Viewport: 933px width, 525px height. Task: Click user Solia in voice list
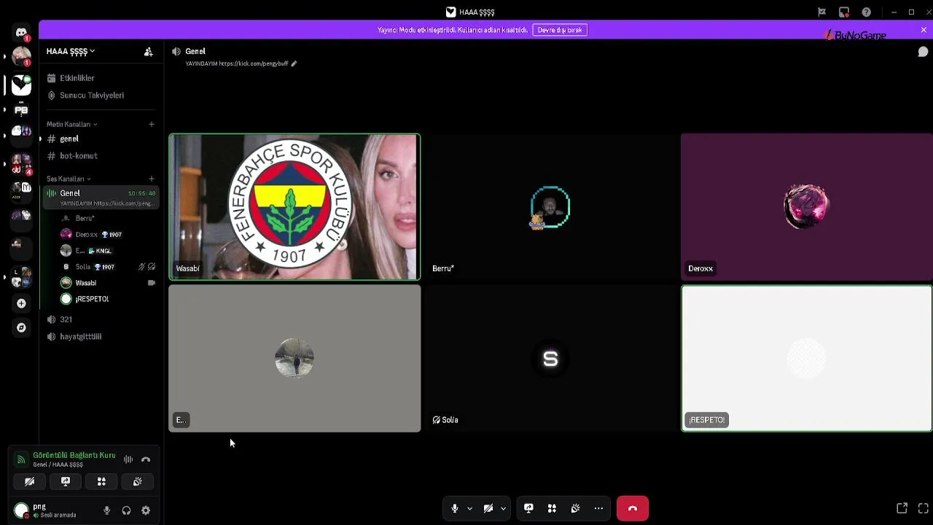[108, 267]
